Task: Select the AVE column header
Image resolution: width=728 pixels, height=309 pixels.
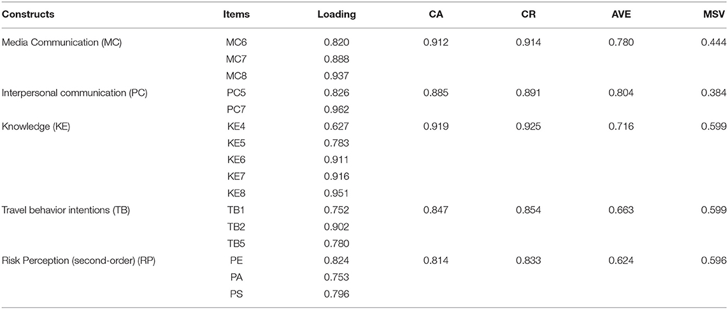Action: pos(622,15)
